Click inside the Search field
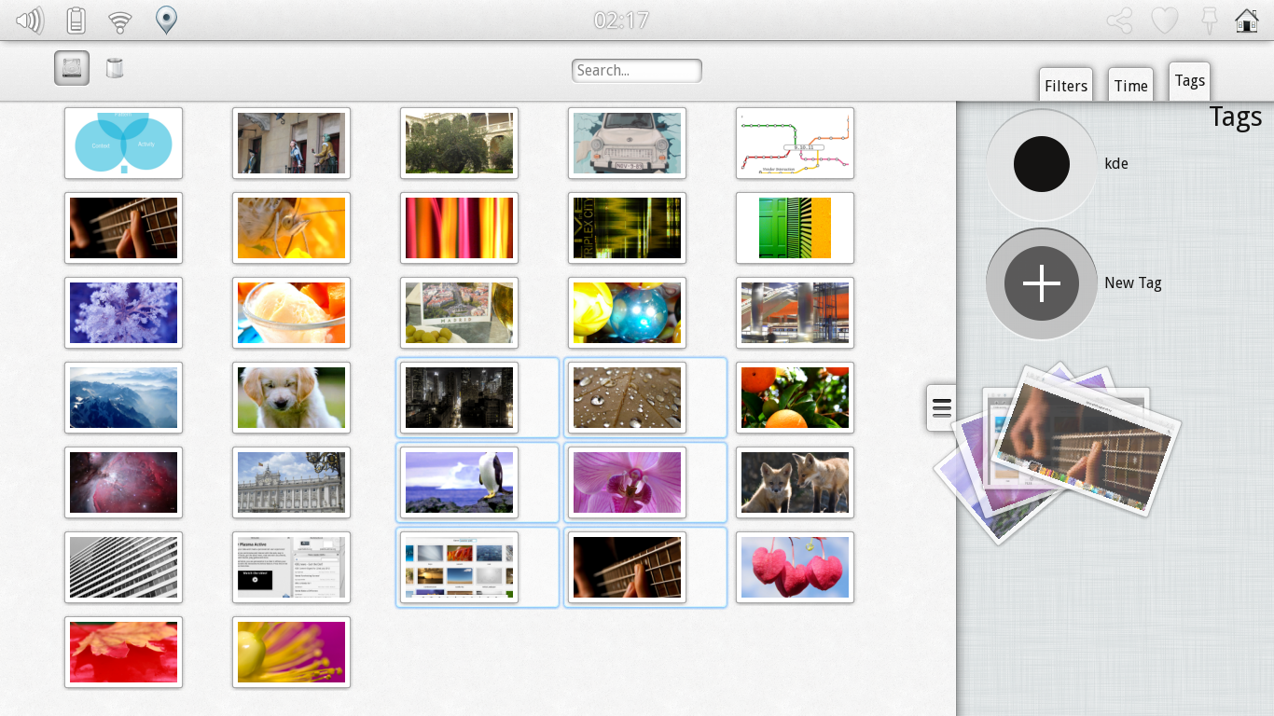Image resolution: width=1274 pixels, height=716 pixels. [636, 71]
